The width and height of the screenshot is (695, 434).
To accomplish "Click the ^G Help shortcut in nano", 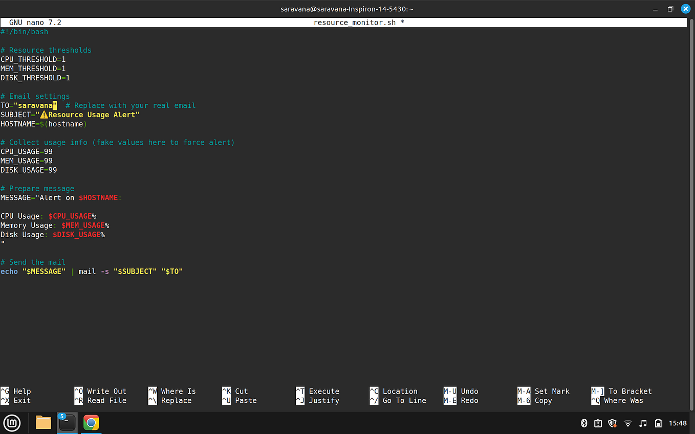I will [16, 391].
